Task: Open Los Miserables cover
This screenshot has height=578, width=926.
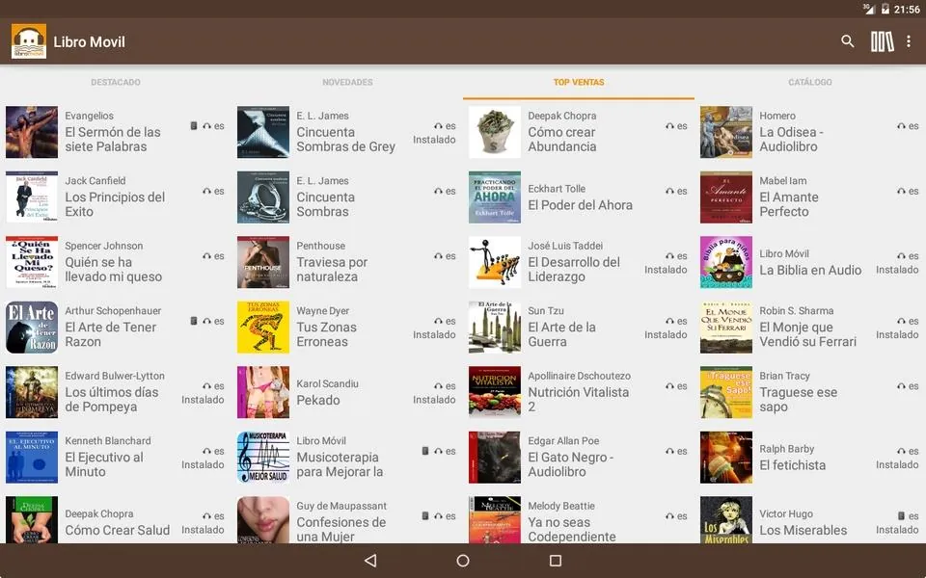Action: coord(726,519)
